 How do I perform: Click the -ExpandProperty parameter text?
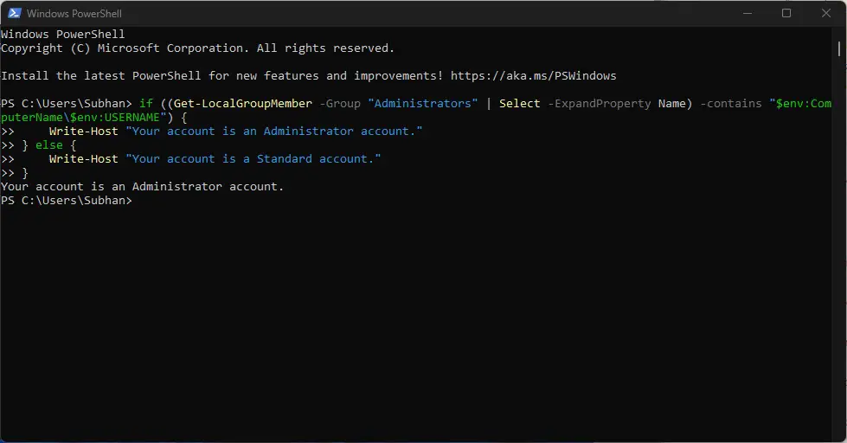(599, 103)
